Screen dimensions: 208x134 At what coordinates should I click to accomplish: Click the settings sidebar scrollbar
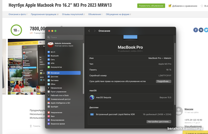83,69
